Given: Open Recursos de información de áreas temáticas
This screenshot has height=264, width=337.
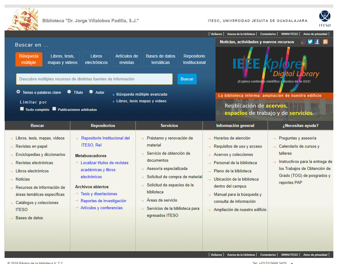Looking at the screenshot, I should [40, 191].
